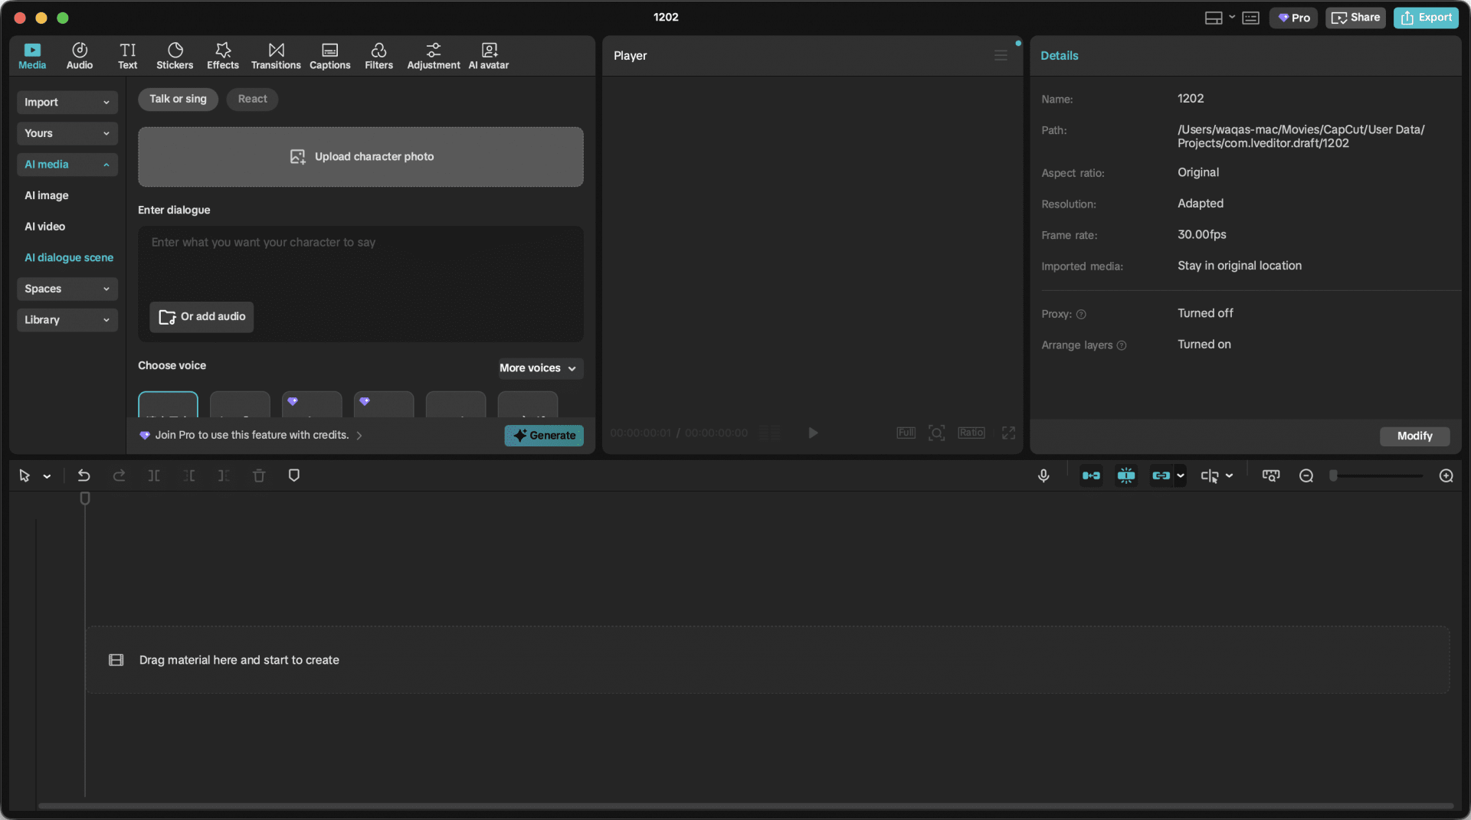Expand the Library section
The width and height of the screenshot is (1471, 820).
pos(67,320)
